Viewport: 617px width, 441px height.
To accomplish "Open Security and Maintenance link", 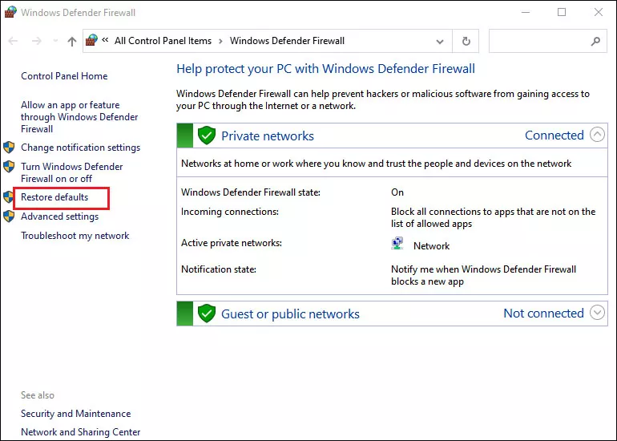I will coord(76,414).
